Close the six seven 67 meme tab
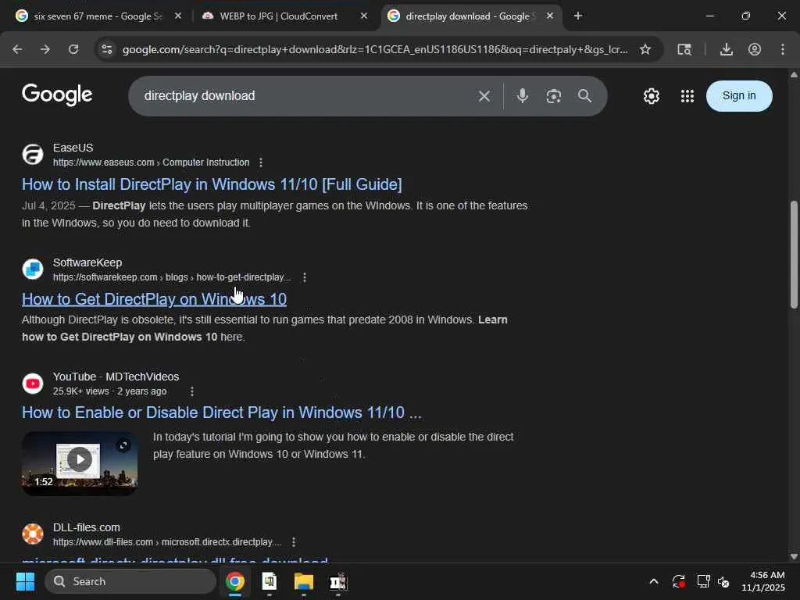Viewport: 800px width, 600px height. [x=178, y=16]
